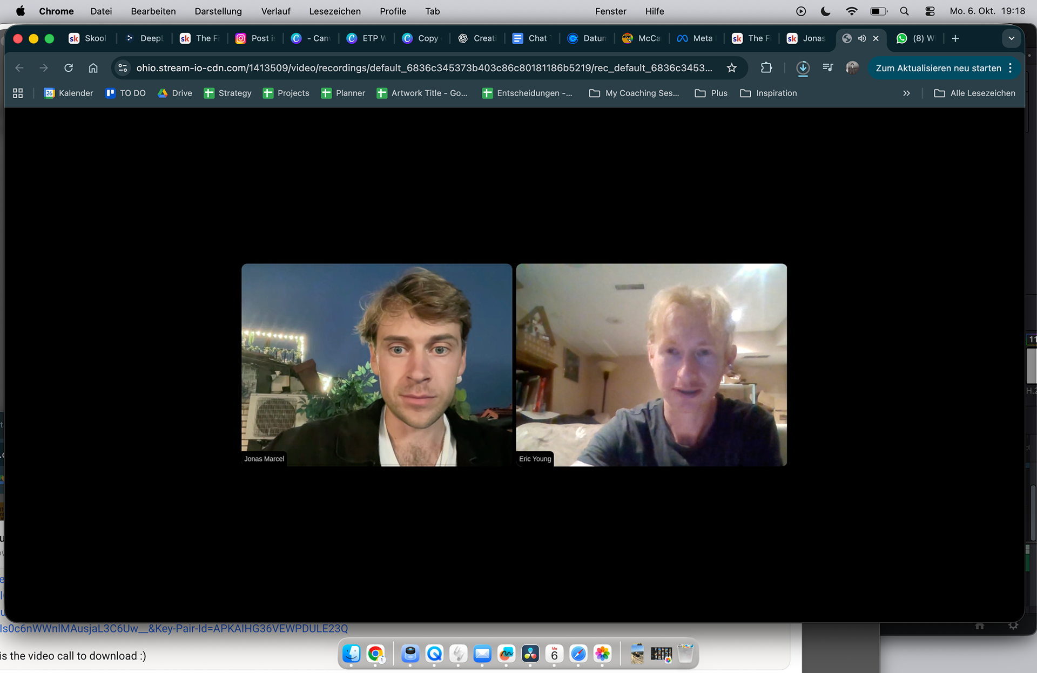Open Control Center in menu bar
The height and width of the screenshot is (673, 1037).
(x=930, y=11)
